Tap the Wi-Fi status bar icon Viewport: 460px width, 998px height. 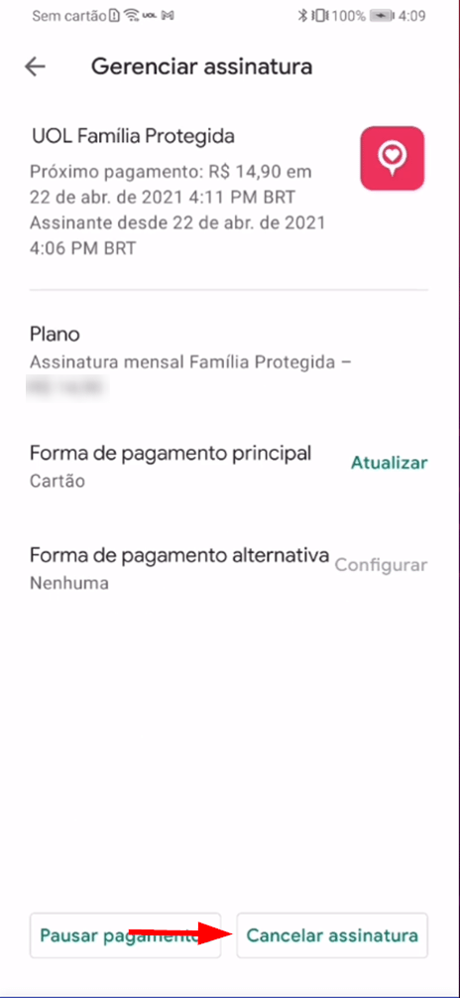coord(132,15)
